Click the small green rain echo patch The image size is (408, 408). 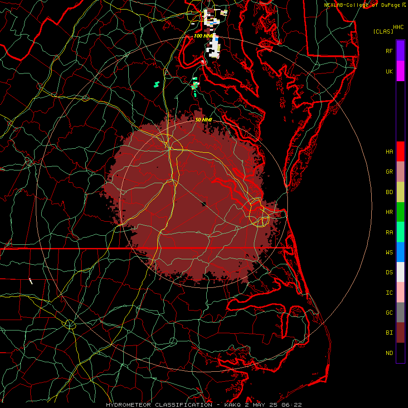(156, 84)
